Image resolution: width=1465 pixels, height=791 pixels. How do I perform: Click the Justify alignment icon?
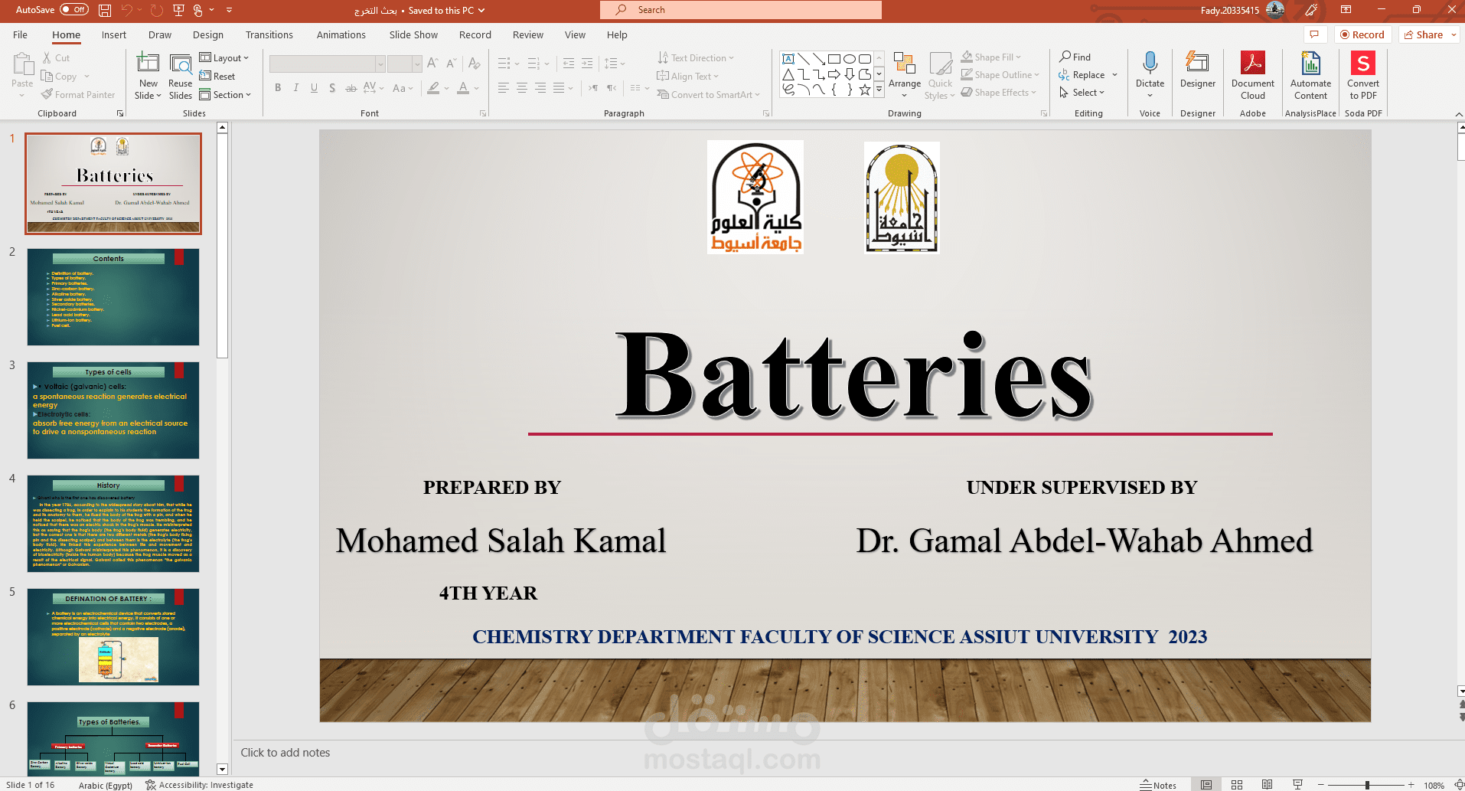click(558, 88)
